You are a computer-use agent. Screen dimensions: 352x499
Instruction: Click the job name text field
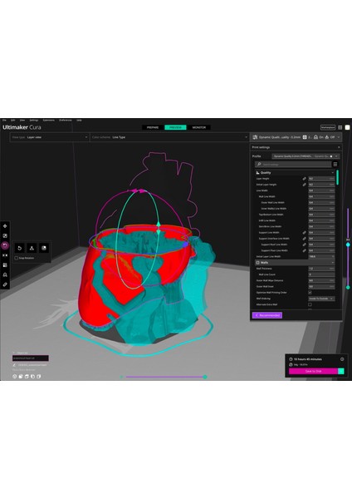point(31,358)
